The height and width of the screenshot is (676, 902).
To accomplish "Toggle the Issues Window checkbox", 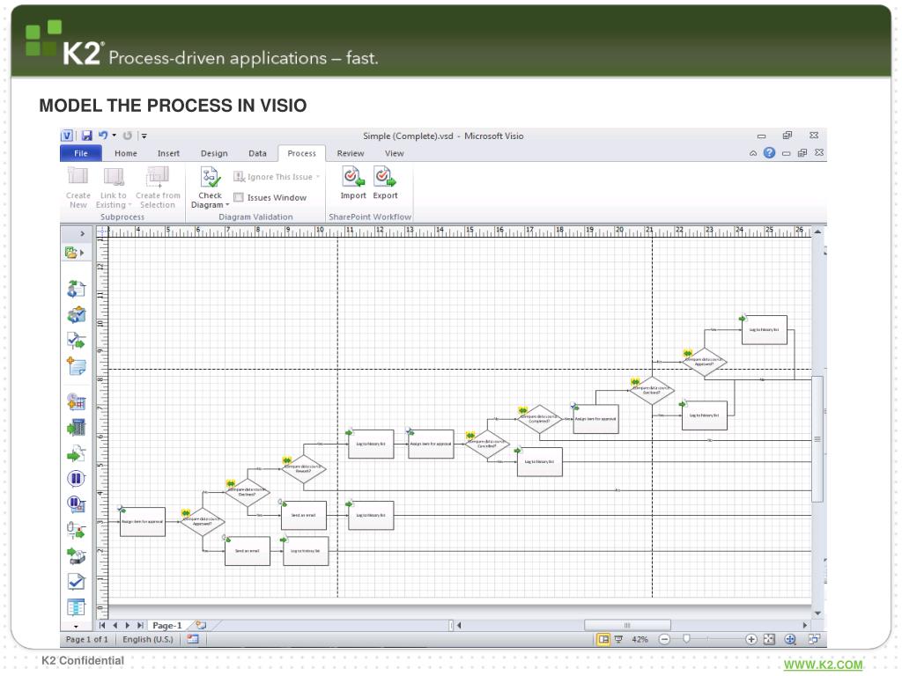I will (x=239, y=197).
